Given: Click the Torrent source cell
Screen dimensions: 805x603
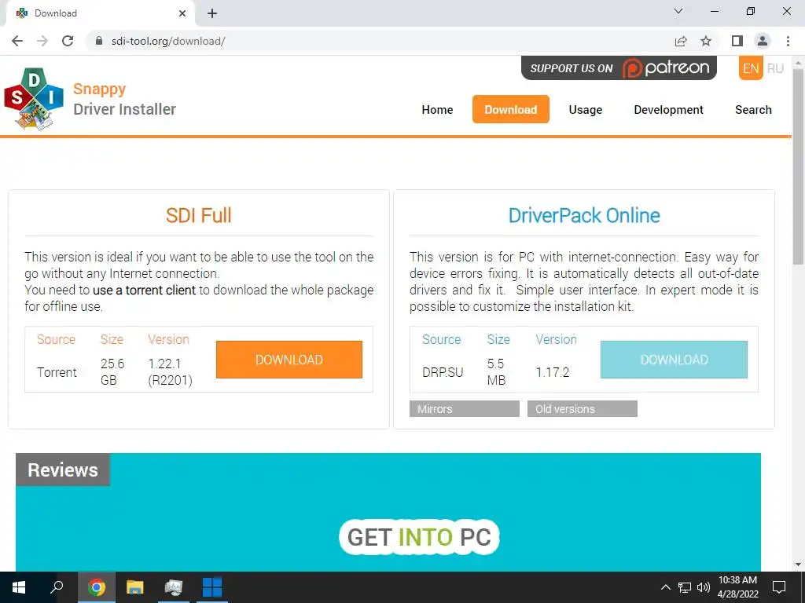Looking at the screenshot, I should (x=57, y=372).
